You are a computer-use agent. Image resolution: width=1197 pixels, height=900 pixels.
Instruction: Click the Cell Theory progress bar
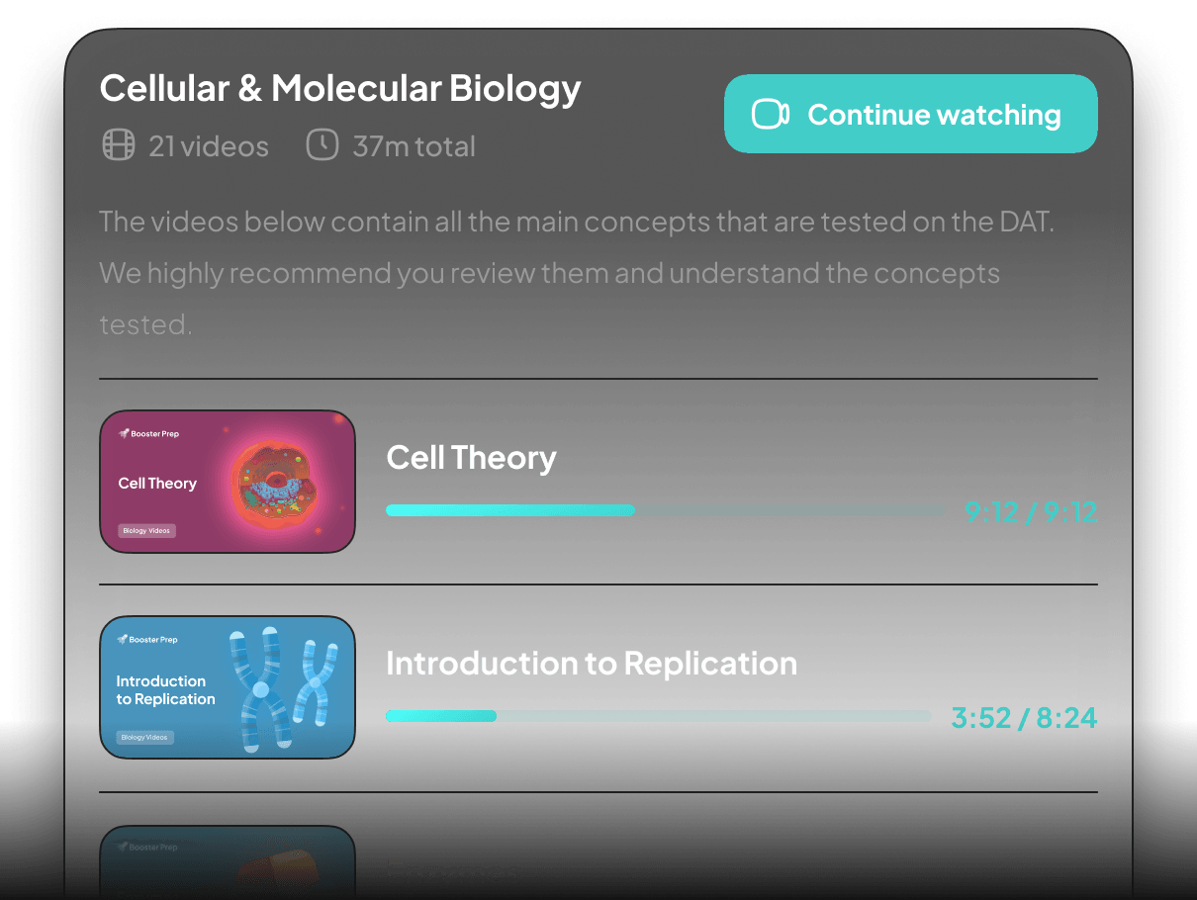665,510
